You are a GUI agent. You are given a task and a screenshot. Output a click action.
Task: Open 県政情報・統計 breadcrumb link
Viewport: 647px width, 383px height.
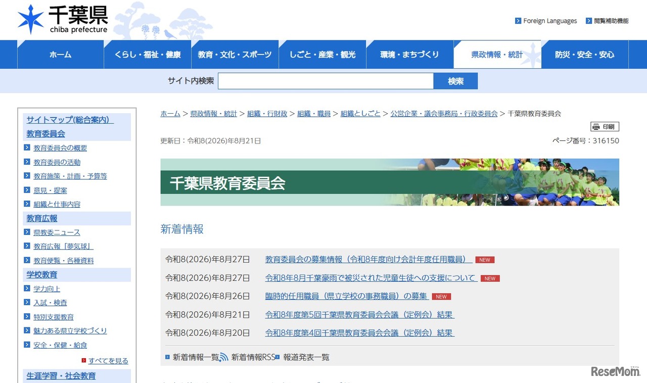(213, 114)
